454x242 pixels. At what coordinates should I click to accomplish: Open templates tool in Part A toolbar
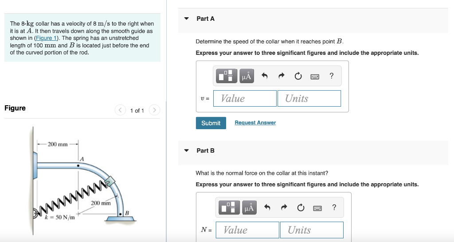(x=227, y=76)
